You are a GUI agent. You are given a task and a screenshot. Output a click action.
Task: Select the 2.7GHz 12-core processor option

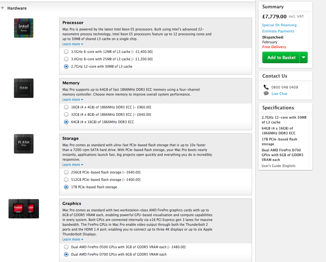tap(66, 66)
